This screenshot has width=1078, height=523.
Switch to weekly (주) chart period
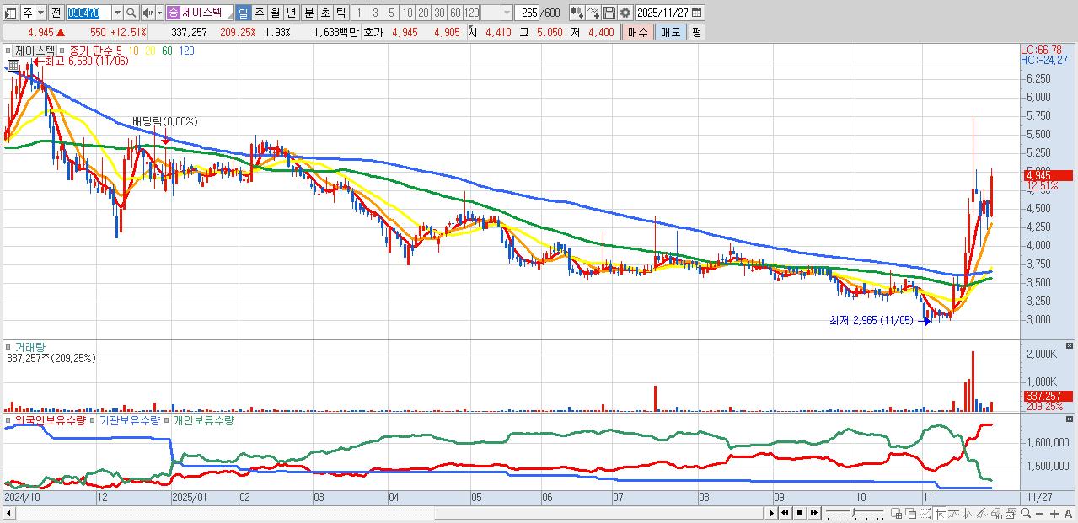click(259, 13)
